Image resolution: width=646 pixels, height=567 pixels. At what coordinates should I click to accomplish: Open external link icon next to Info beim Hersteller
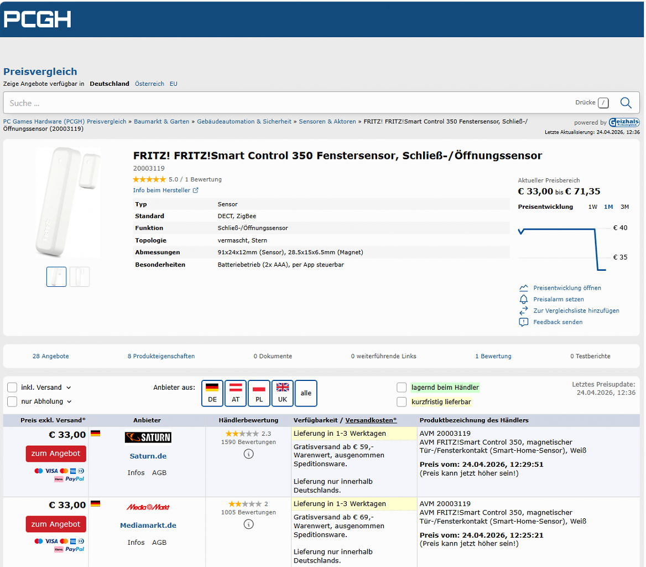pyautogui.click(x=196, y=190)
